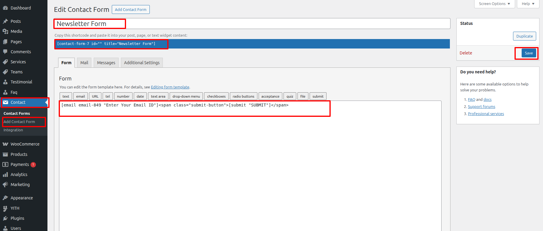The width and height of the screenshot is (543, 231).
Task: Open the Additional Settings tab
Action: click(x=142, y=63)
